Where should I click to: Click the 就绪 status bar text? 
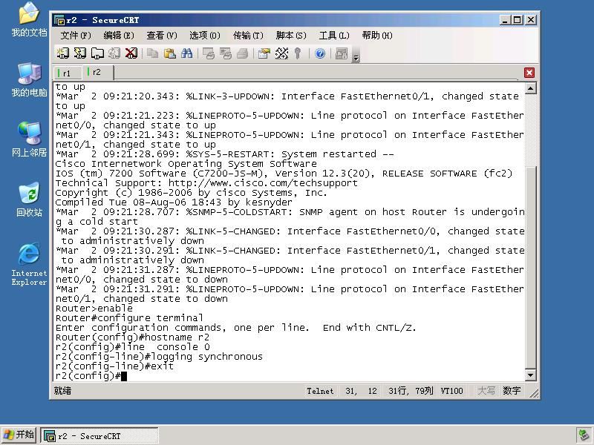[x=62, y=391]
